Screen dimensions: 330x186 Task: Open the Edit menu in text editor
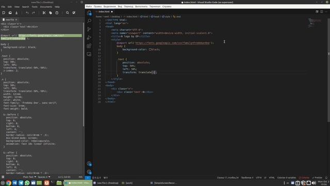tap(10, 7)
